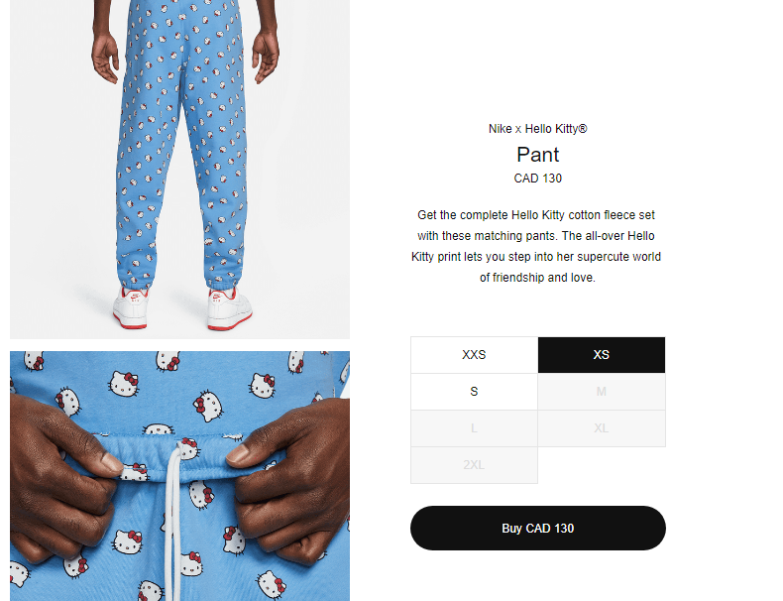Click the CAD 130 price under title
This screenshot has width=783, height=601.
(538, 179)
